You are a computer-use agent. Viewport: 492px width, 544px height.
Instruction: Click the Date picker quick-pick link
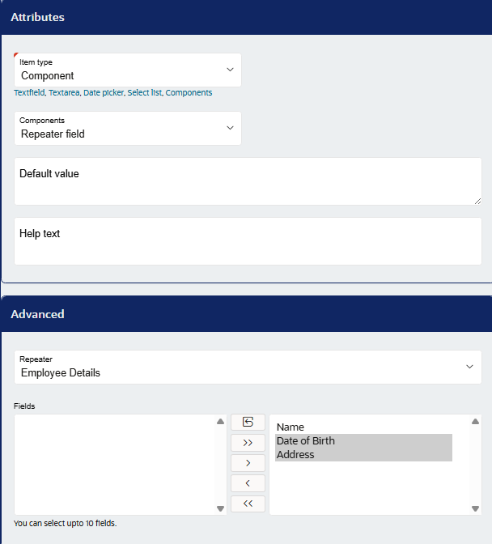coord(104,92)
